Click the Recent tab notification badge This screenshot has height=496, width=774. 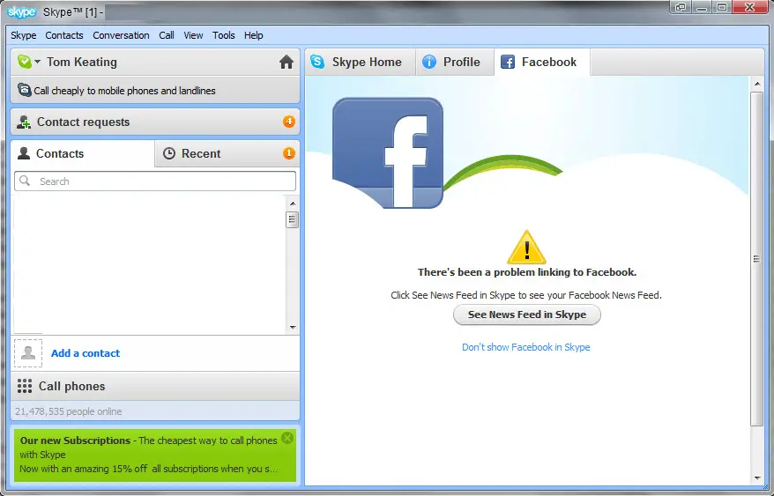288,153
